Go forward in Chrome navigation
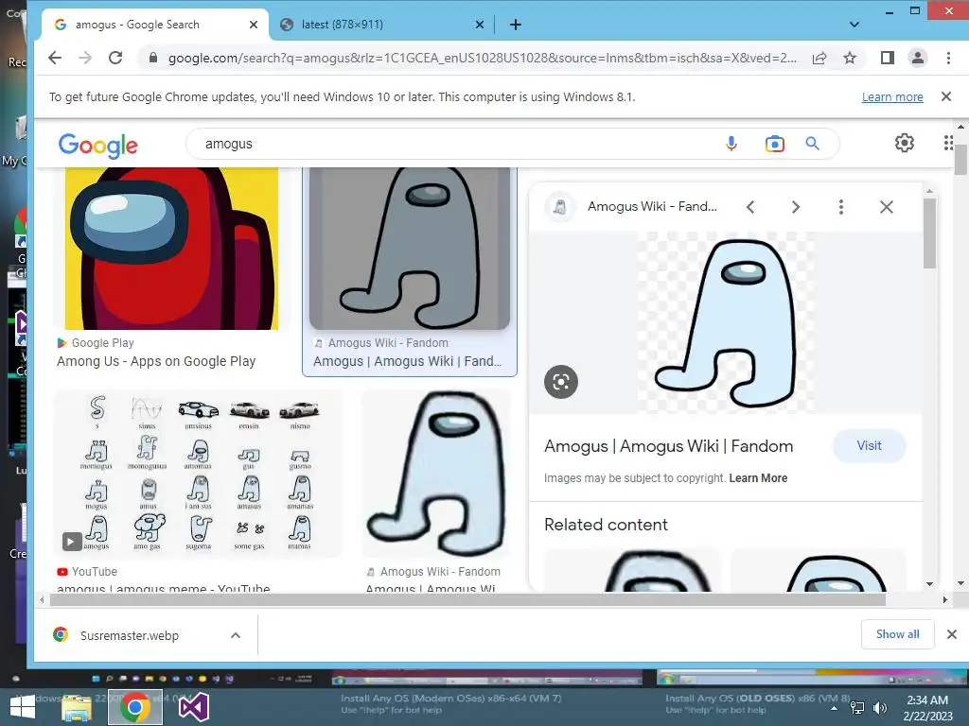 pos(85,58)
